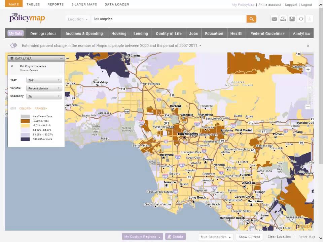The height and width of the screenshot is (242, 323).
Task: Open the Variable Percent change dropdown
Action: (44, 88)
